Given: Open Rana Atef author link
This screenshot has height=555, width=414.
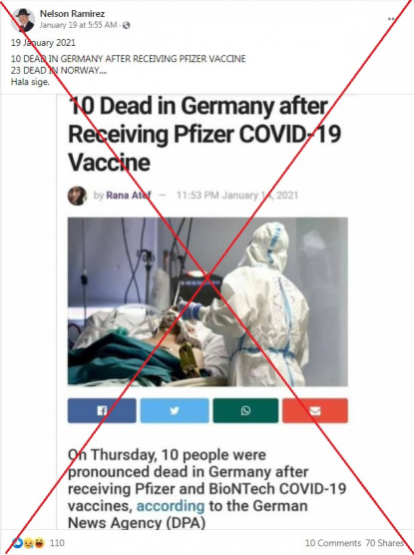Looking at the screenshot, I should (129, 195).
